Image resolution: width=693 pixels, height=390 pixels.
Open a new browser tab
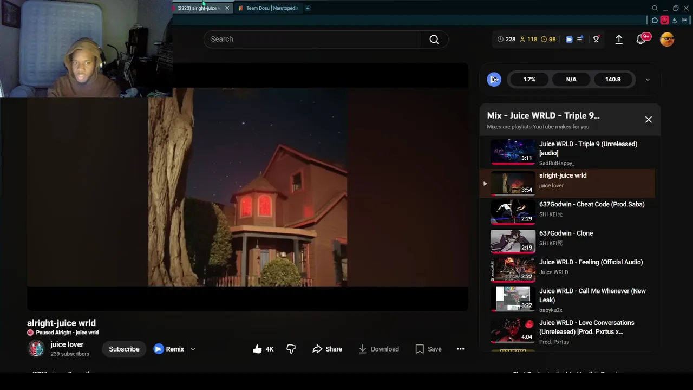[308, 8]
